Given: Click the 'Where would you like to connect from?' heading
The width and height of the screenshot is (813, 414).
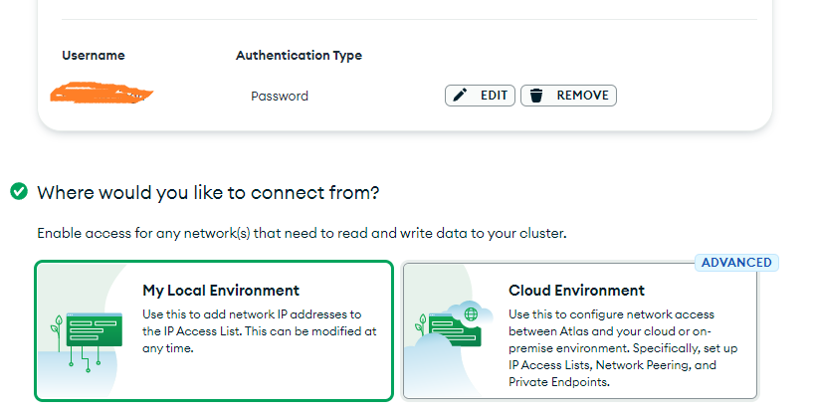Looking at the screenshot, I should point(208,191).
